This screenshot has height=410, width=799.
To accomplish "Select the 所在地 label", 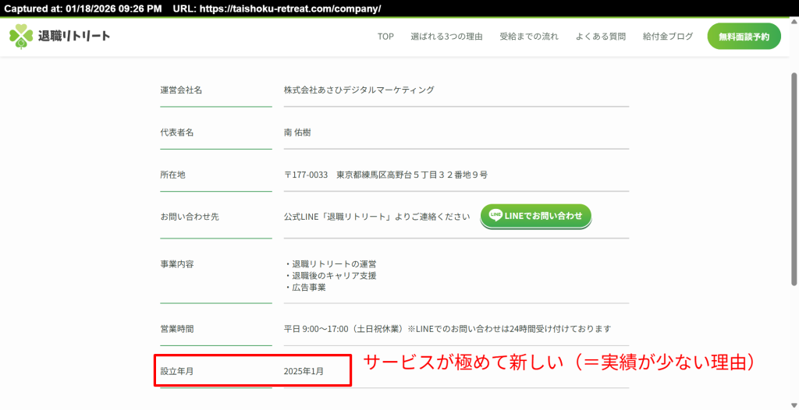I will click(x=172, y=175).
